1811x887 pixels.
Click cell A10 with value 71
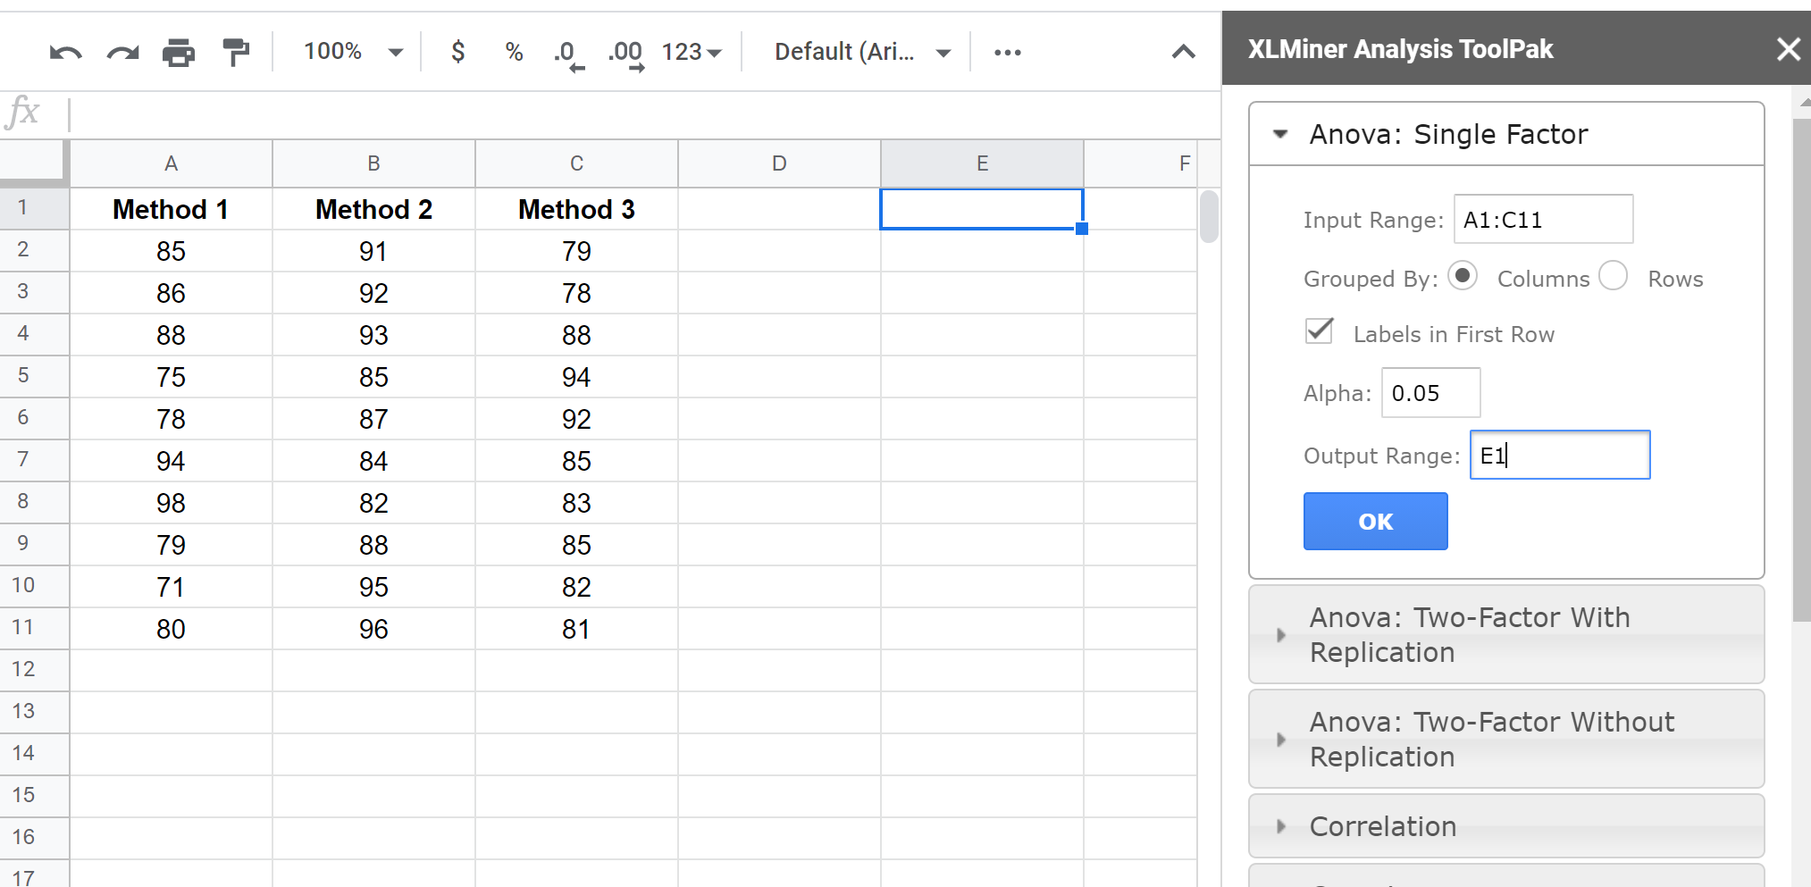171,587
